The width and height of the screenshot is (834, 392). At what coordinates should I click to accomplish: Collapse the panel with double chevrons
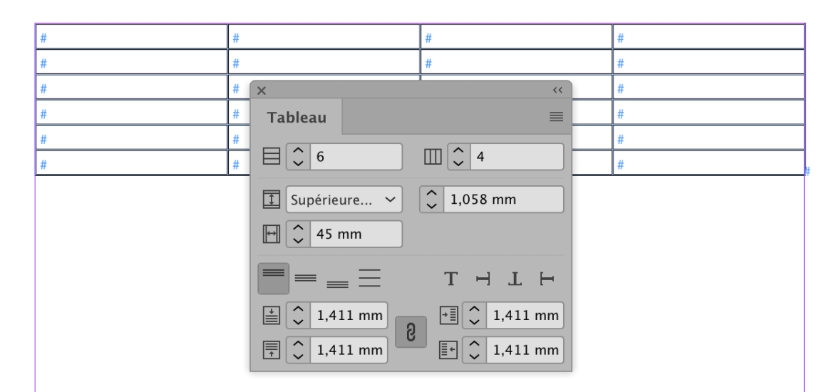(x=557, y=90)
